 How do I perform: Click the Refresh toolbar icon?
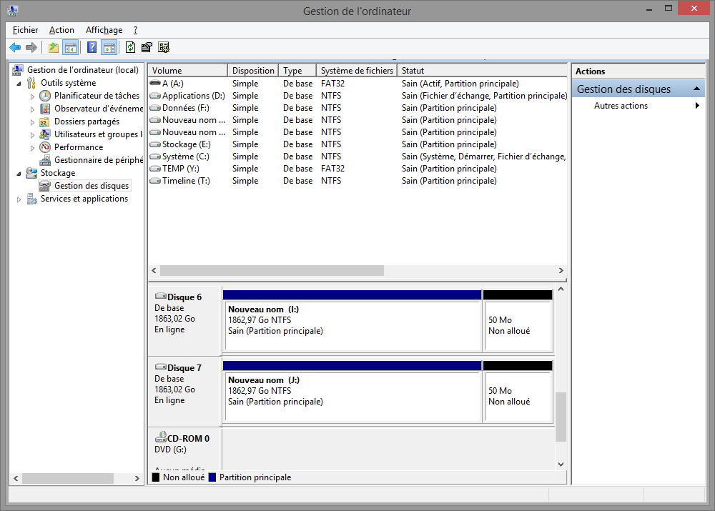pos(130,47)
